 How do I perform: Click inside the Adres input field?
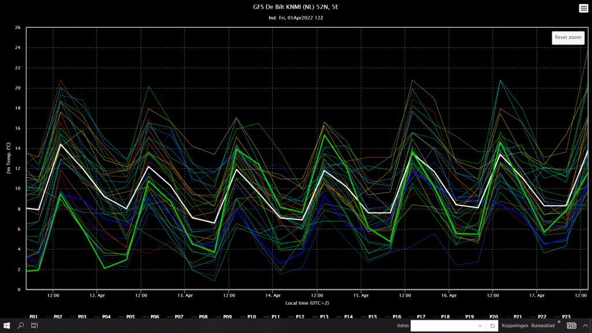pos(443,326)
